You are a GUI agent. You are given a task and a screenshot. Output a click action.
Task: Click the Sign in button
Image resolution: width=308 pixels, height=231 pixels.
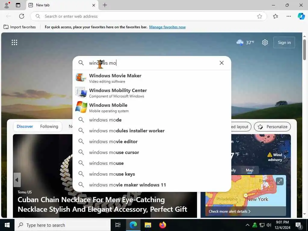(x=284, y=42)
